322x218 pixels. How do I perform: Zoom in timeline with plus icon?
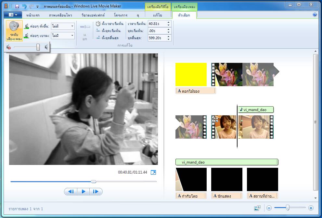tap(311, 208)
